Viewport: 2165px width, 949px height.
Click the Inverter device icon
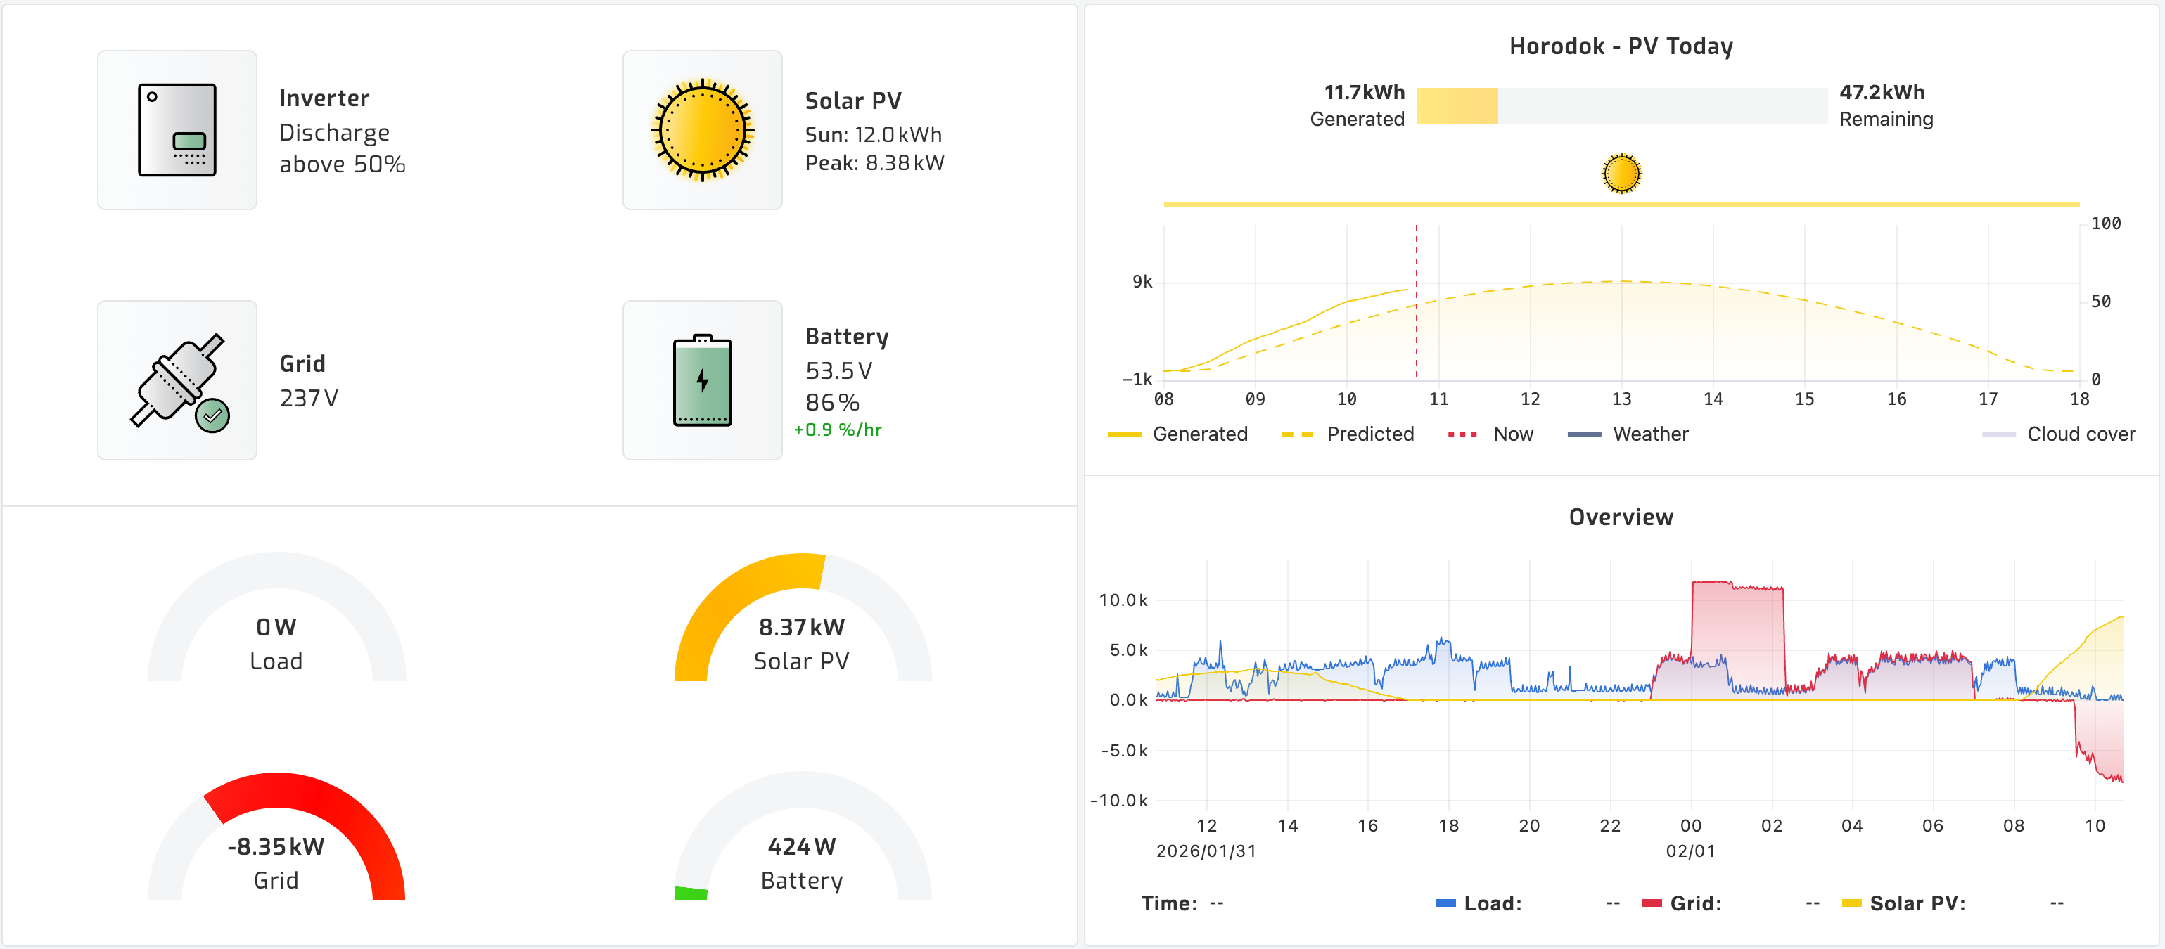(177, 130)
